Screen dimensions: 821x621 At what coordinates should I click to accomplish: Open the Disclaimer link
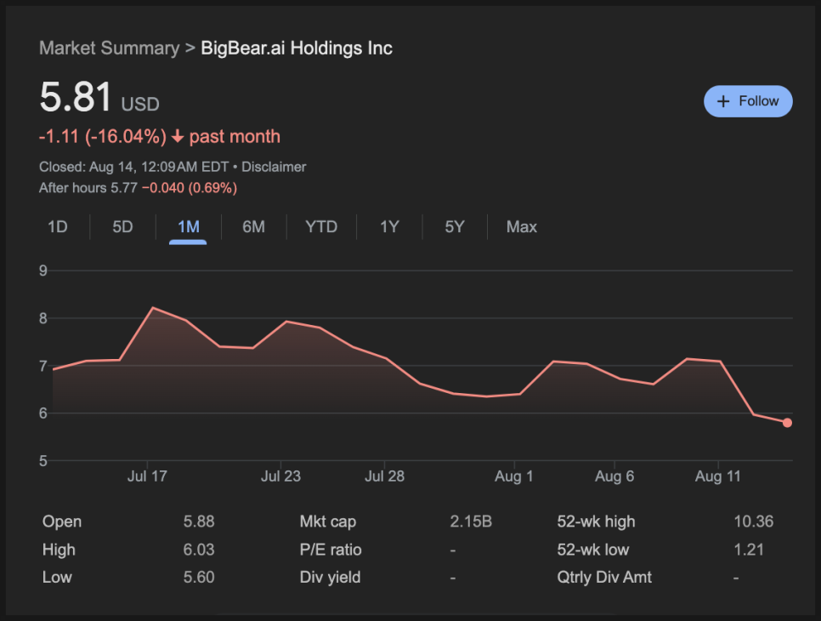[274, 168]
